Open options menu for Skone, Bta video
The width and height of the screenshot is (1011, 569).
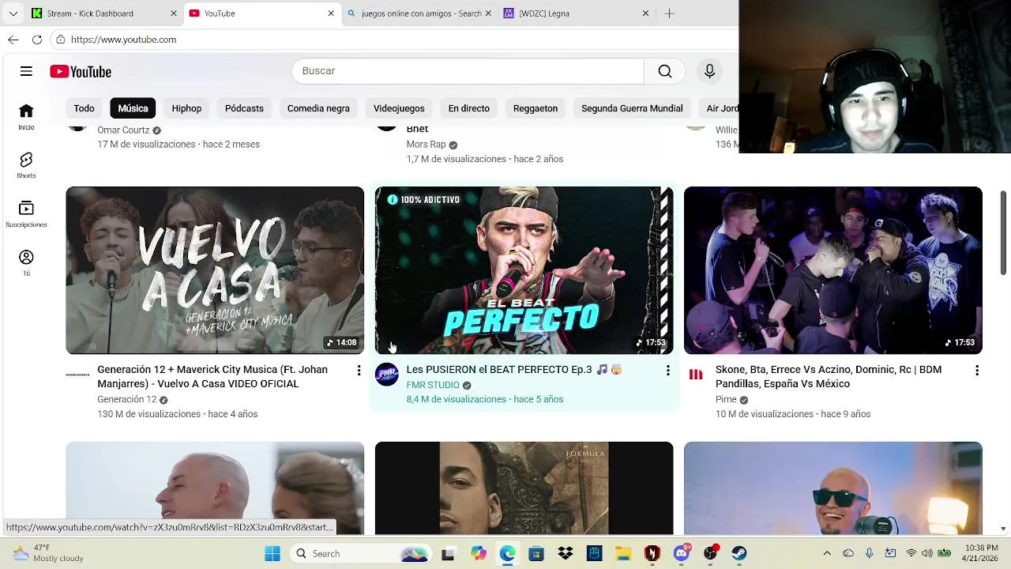point(976,370)
